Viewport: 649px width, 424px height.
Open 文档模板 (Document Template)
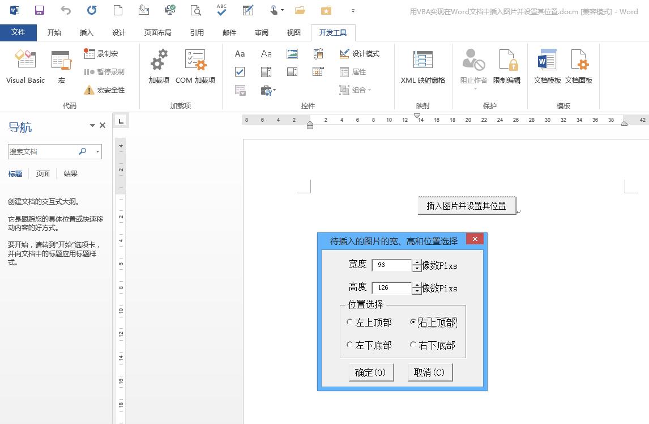click(x=546, y=65)
